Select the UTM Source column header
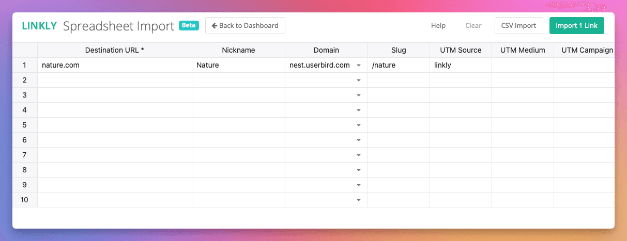This screenshot has height=241, width=627. [461, 50]
